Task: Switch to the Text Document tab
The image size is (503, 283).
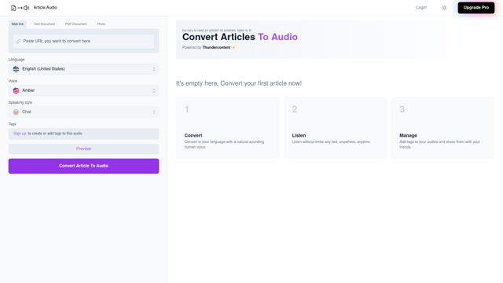Action: click(x=44, y=24)
